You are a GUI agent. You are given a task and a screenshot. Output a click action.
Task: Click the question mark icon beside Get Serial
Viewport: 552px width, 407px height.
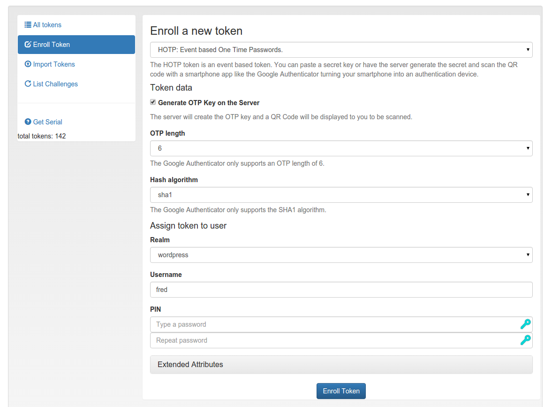coord(28,122)
